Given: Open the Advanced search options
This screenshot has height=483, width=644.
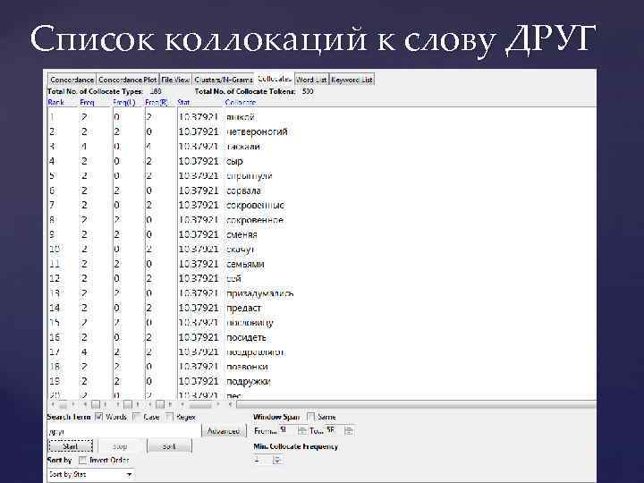Looking at the screenshot, I should click(224, 431).
